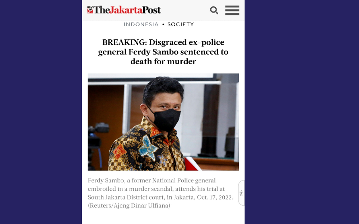The image size is (359, 224).
Task: Click the bullet between Indonesia and Society
Action: tap(163, 24)
